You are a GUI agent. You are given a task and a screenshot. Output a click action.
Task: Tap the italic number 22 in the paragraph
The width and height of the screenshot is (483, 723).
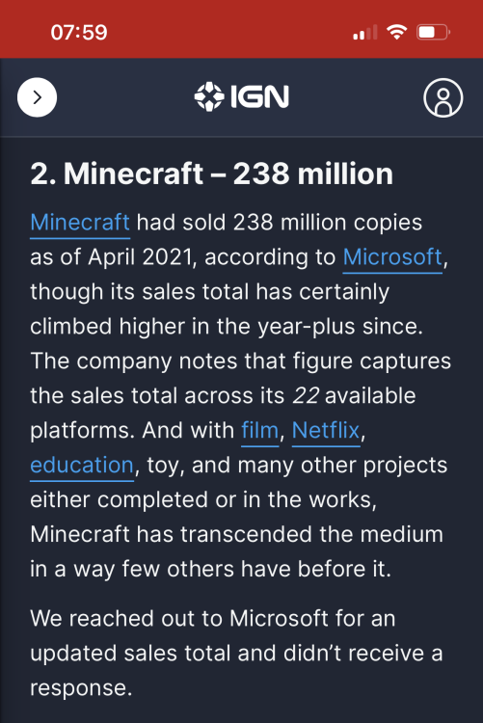tap(306, 395)
